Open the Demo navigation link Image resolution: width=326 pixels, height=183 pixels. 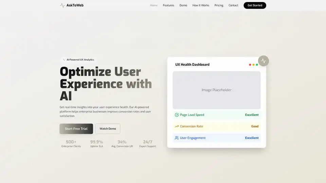pos(183,5)
